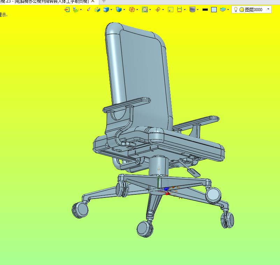Click the green framed zoom-extent icon
This screenshot has height=265, width=280.
click(x=171, y=9)
